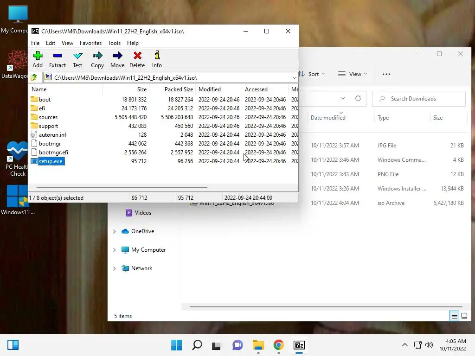The image size is (475, 356).
Task: Open the View menu in 7-Zip
Action: [67, 43]
